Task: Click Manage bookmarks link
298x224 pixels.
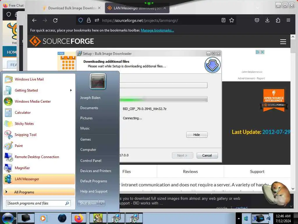Action: 157,30
